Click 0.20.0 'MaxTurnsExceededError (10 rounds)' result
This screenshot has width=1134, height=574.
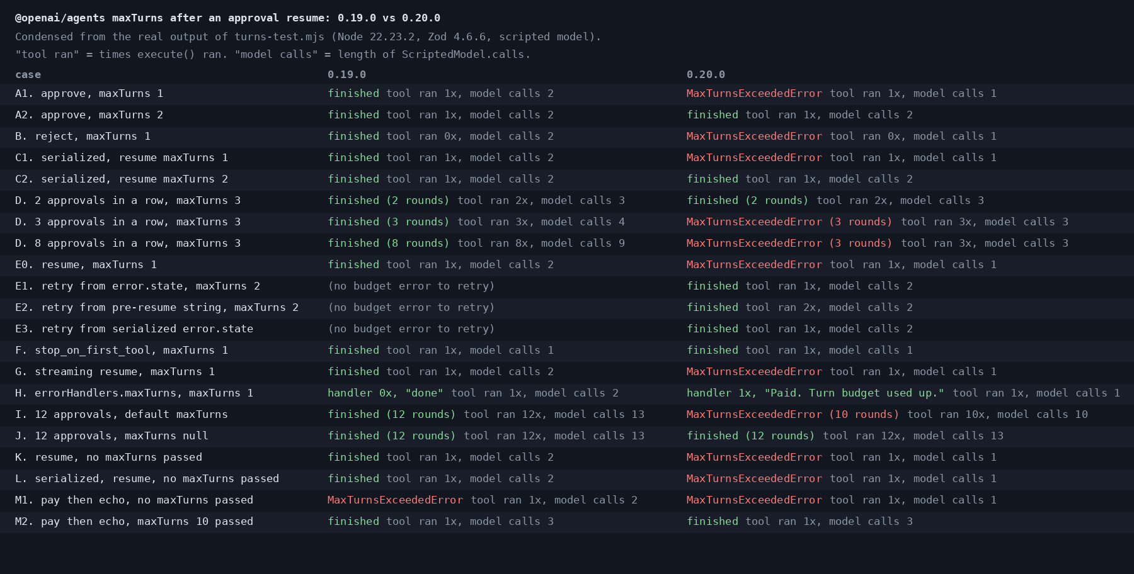(x=793, y=414)
